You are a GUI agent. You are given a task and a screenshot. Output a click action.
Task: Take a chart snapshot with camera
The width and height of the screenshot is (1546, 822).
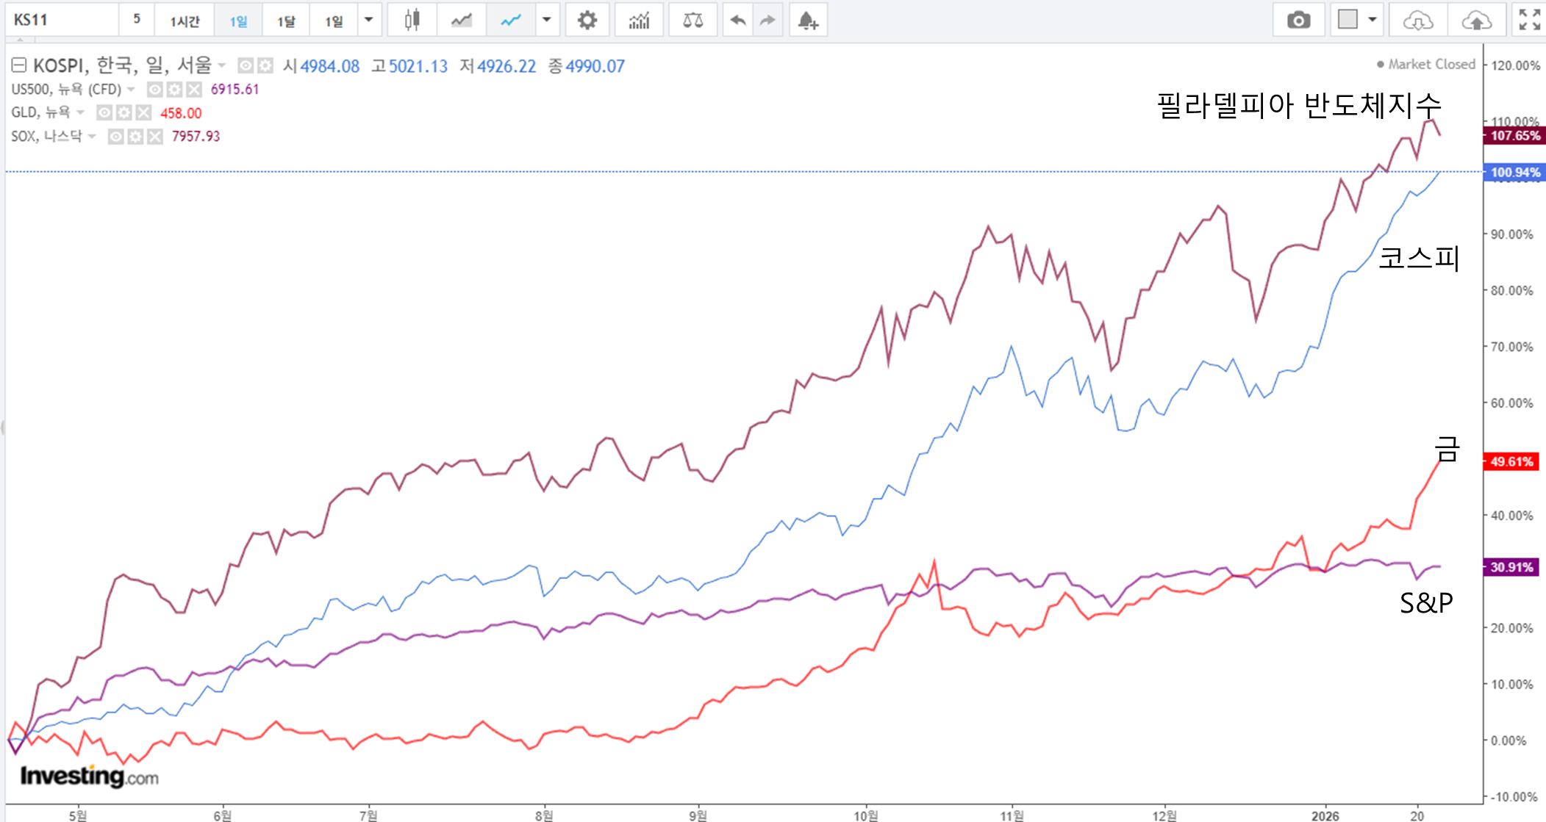click(1298, 21)
